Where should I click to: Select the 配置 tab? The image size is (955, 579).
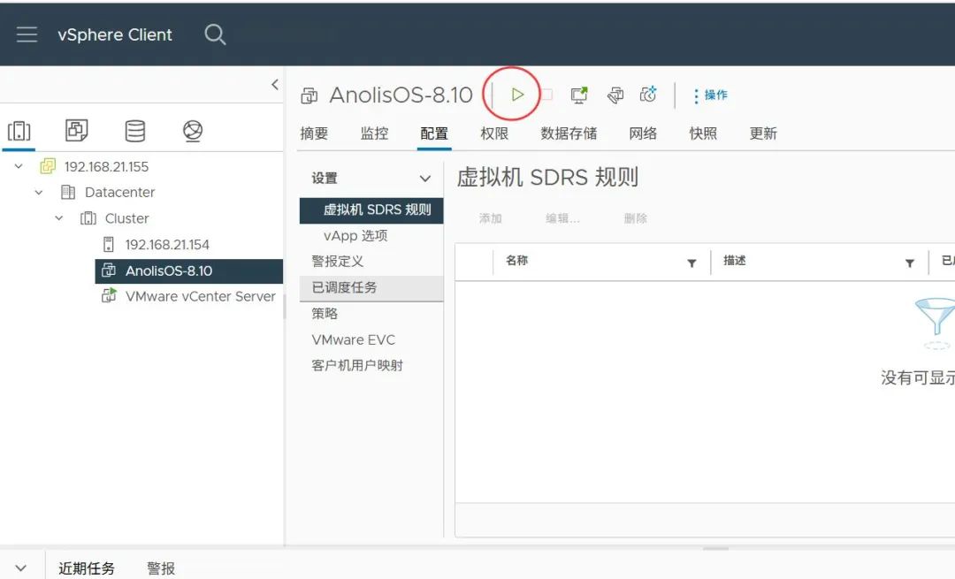tap(434, 133)
